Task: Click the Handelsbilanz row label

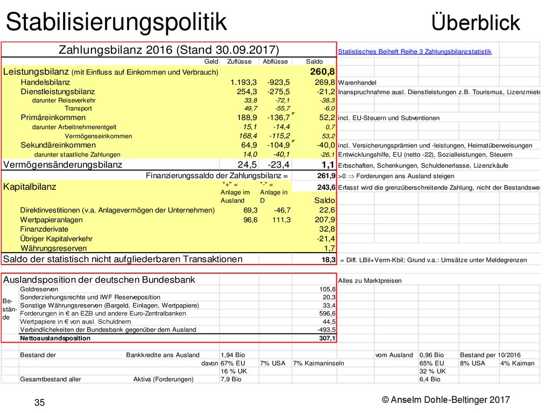Action: tap(45, 82)
